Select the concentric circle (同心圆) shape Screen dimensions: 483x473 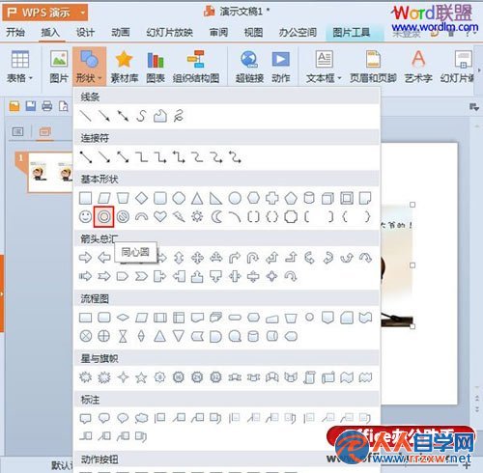[103, 217]
